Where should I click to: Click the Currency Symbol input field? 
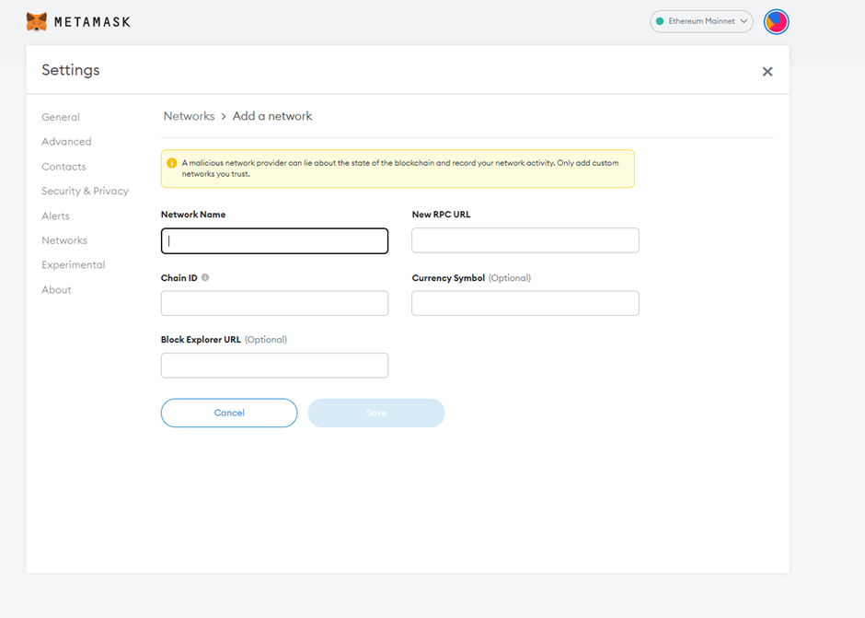[x=525, y=303]
